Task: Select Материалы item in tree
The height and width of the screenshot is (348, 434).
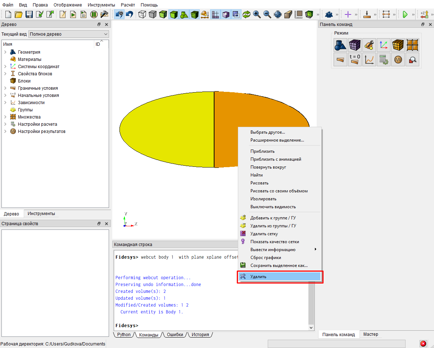Action: click(30, 59)
